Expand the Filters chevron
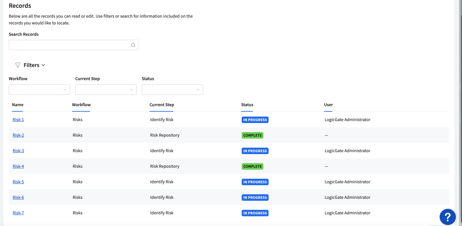The height and width of the screenshot is (226, 462). pos(43,65)
